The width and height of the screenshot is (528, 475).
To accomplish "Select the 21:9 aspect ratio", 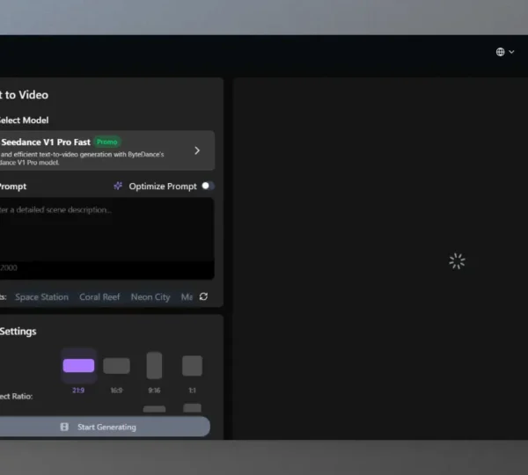I will (x=78, y=366).
